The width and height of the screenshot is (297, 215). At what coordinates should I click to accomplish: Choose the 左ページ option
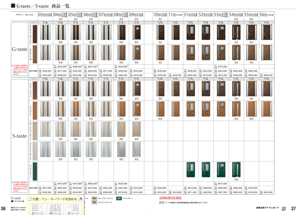(x=38, y=209)
